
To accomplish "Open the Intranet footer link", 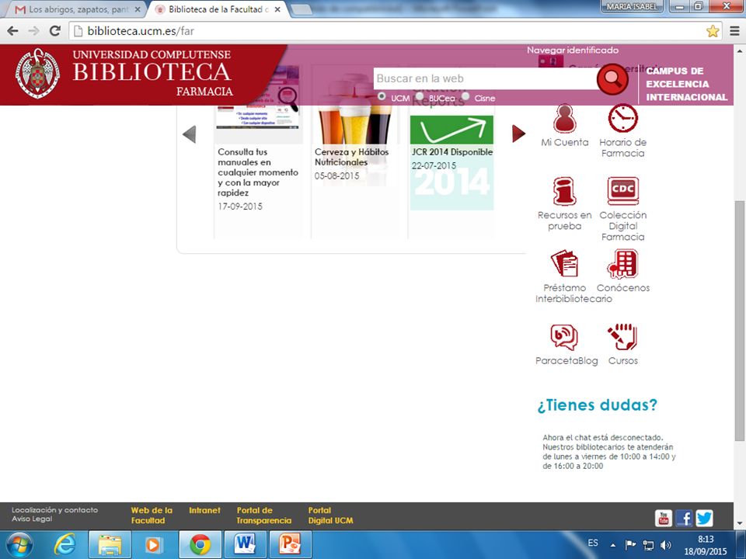I will (x=204, y=510).
